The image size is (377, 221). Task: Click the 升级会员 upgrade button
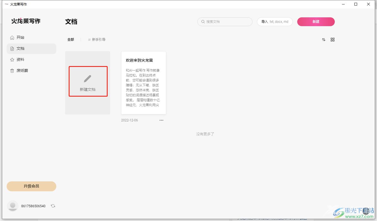tap(31, 186)
